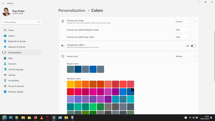This screenshot has width=215, height=121.
Task: Open the Home settings page
Action: (x=22, y=30)
